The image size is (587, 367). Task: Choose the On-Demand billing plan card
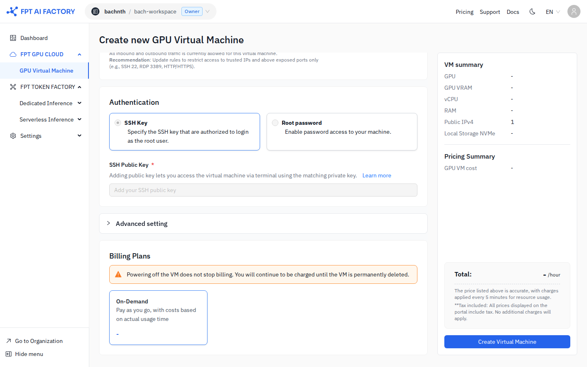(x=158, y=318)
